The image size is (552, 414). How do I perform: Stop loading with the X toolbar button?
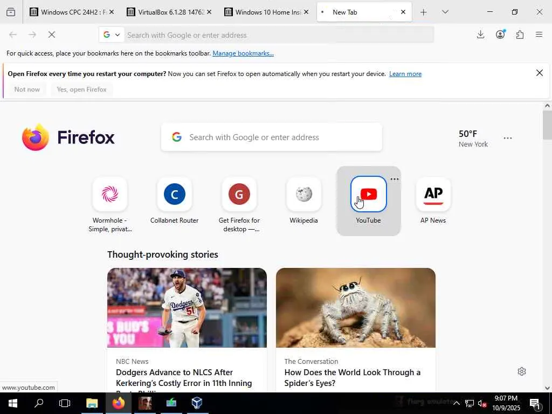pyautogui.click(x=52, y=34)
